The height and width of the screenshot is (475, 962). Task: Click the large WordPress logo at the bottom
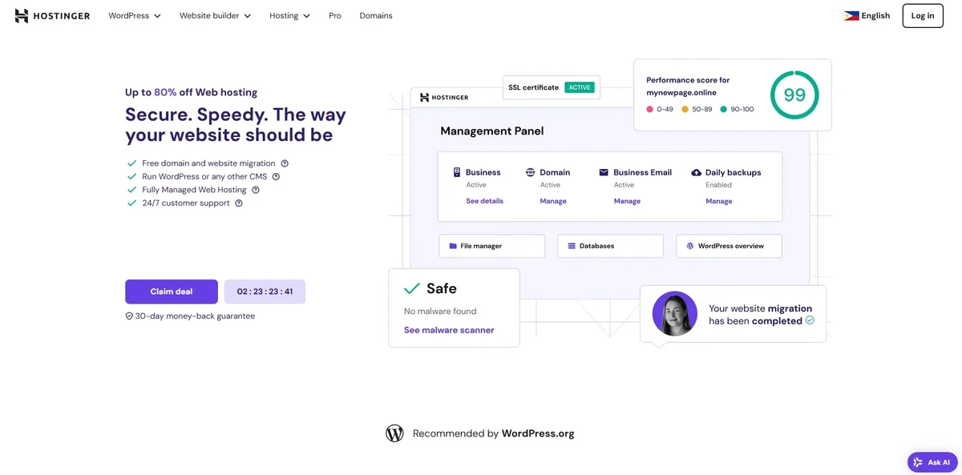click(x=394, y=433)
